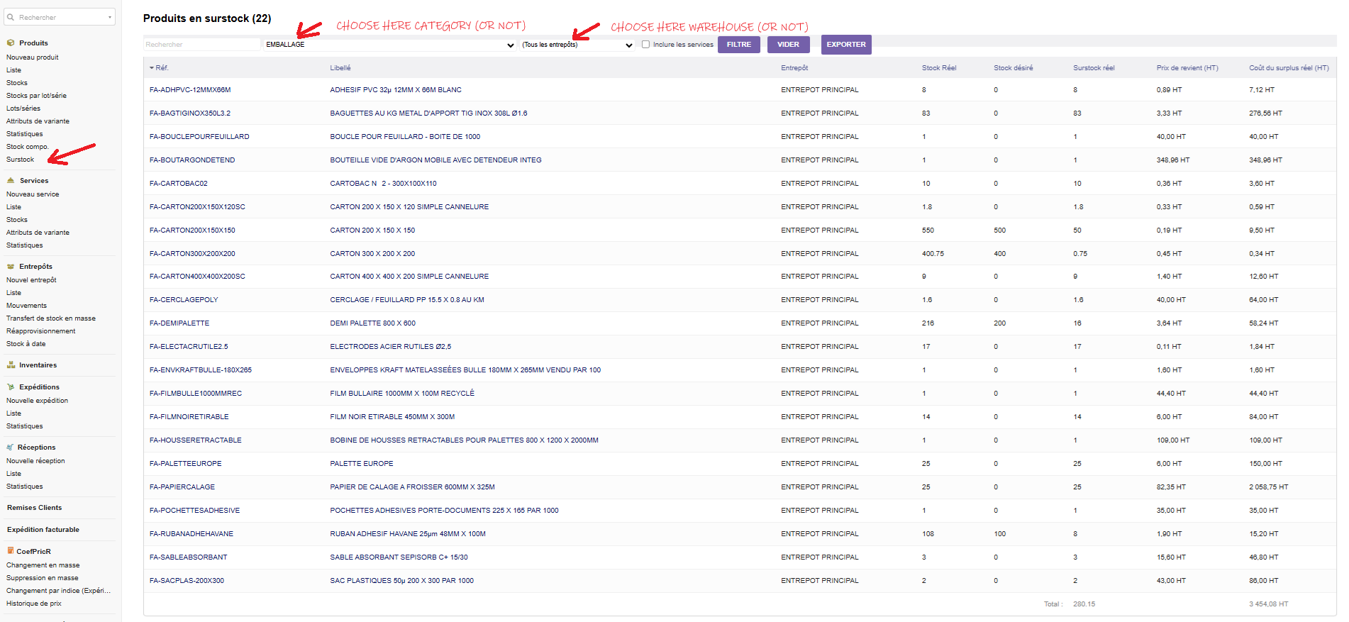Click the Services section icon
Image resolution: width=1349 pixels, height=622 pixels.
(11, 180)
